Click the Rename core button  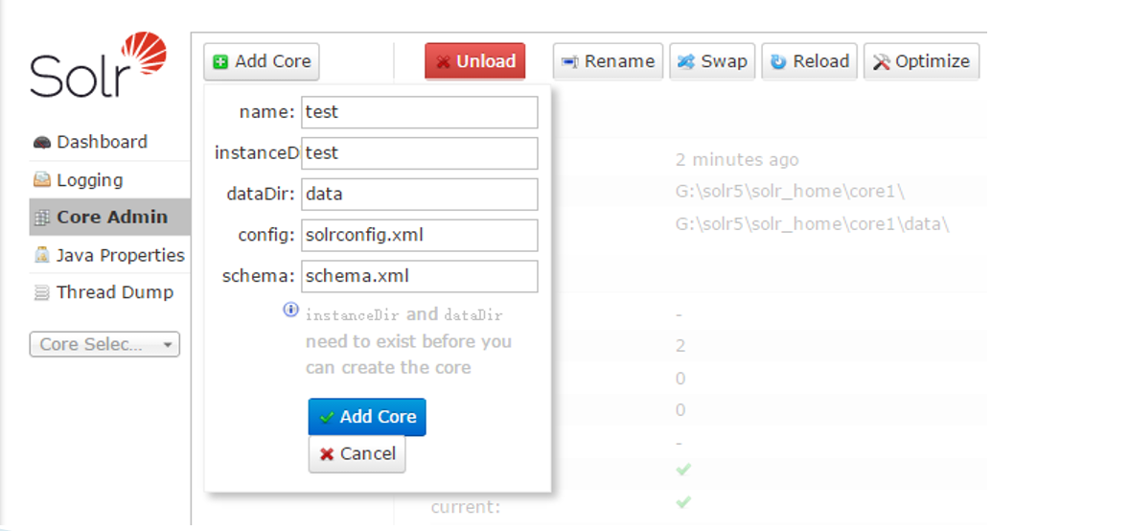click(x=608, y=61)
